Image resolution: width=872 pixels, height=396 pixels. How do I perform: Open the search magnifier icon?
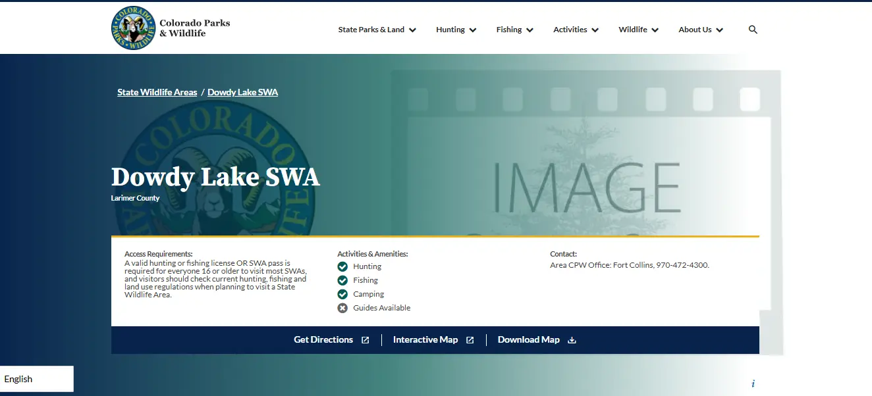coord(753,30)
